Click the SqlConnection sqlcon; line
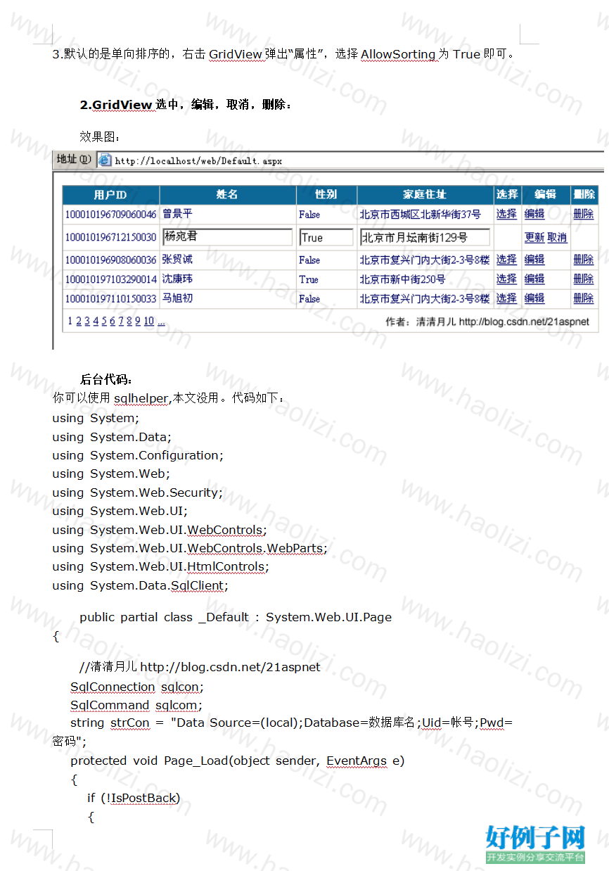Viewport: 609px width, 871px height. coord(136,687)
